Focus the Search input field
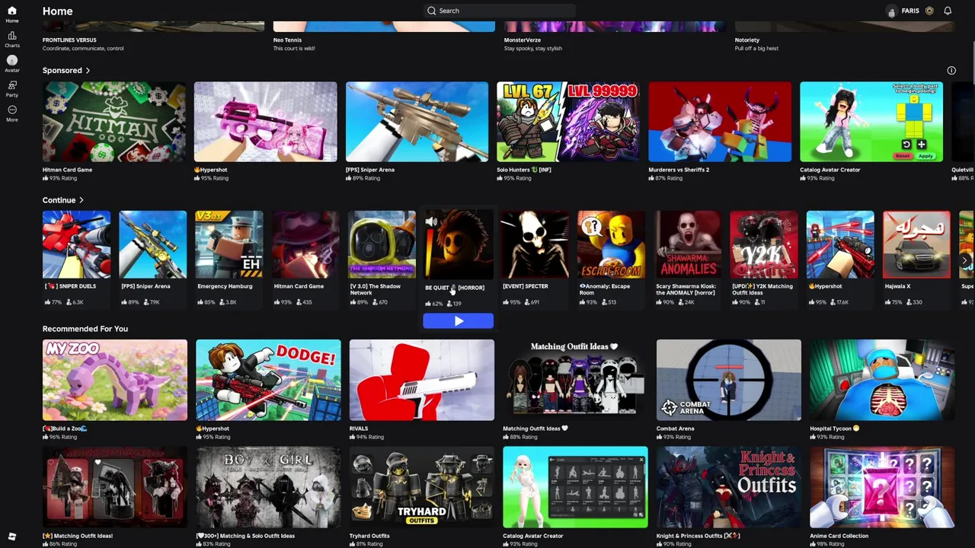Image resolution: width=975 pixels, height=548 pixels. click(499, 11)
